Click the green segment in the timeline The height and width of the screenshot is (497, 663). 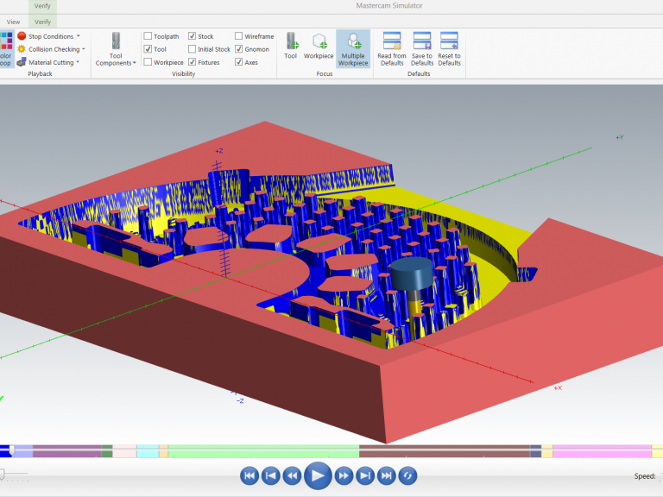[x=263, y=451]
